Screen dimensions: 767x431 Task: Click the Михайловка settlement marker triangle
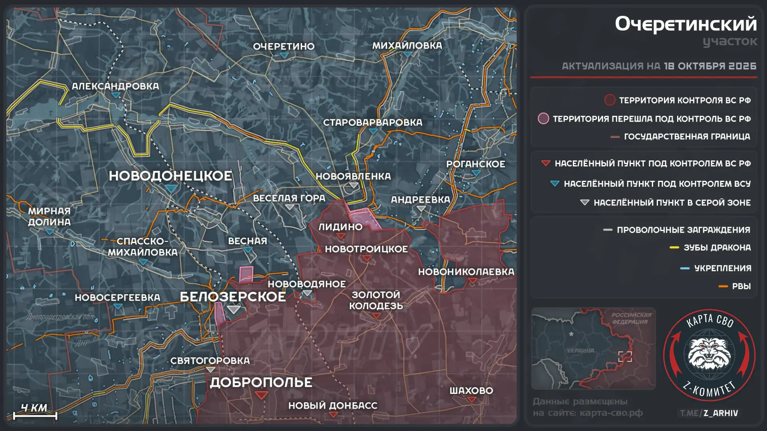(407, 54)
